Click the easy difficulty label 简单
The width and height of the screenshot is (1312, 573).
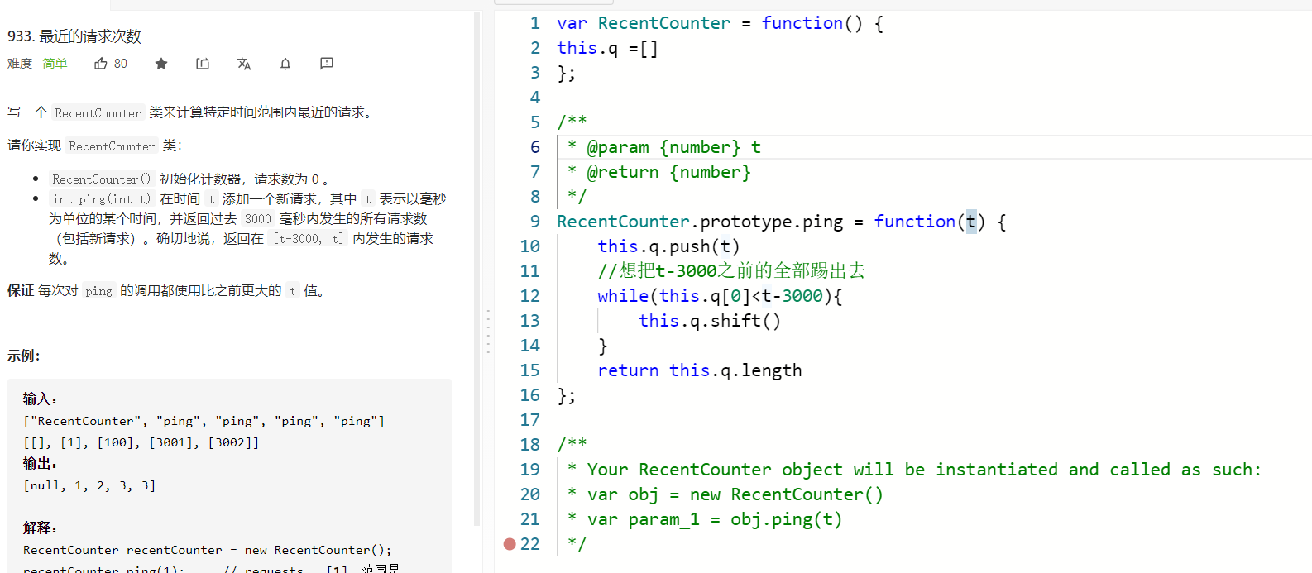pos(55,64)
